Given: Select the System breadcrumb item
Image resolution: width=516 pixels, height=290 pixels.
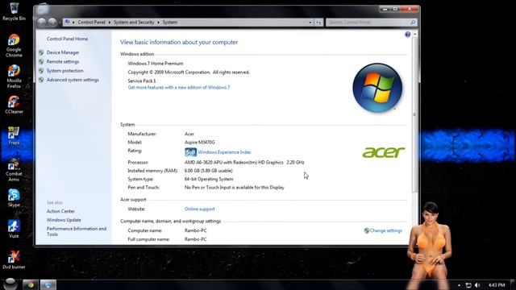Looking at the screenshot, I should 170,23.
